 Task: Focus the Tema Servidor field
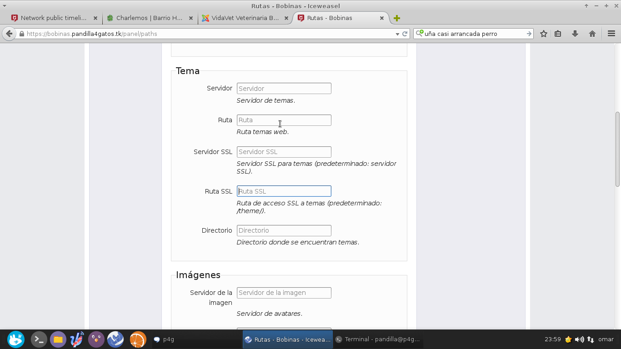click(x=284, y=89)
